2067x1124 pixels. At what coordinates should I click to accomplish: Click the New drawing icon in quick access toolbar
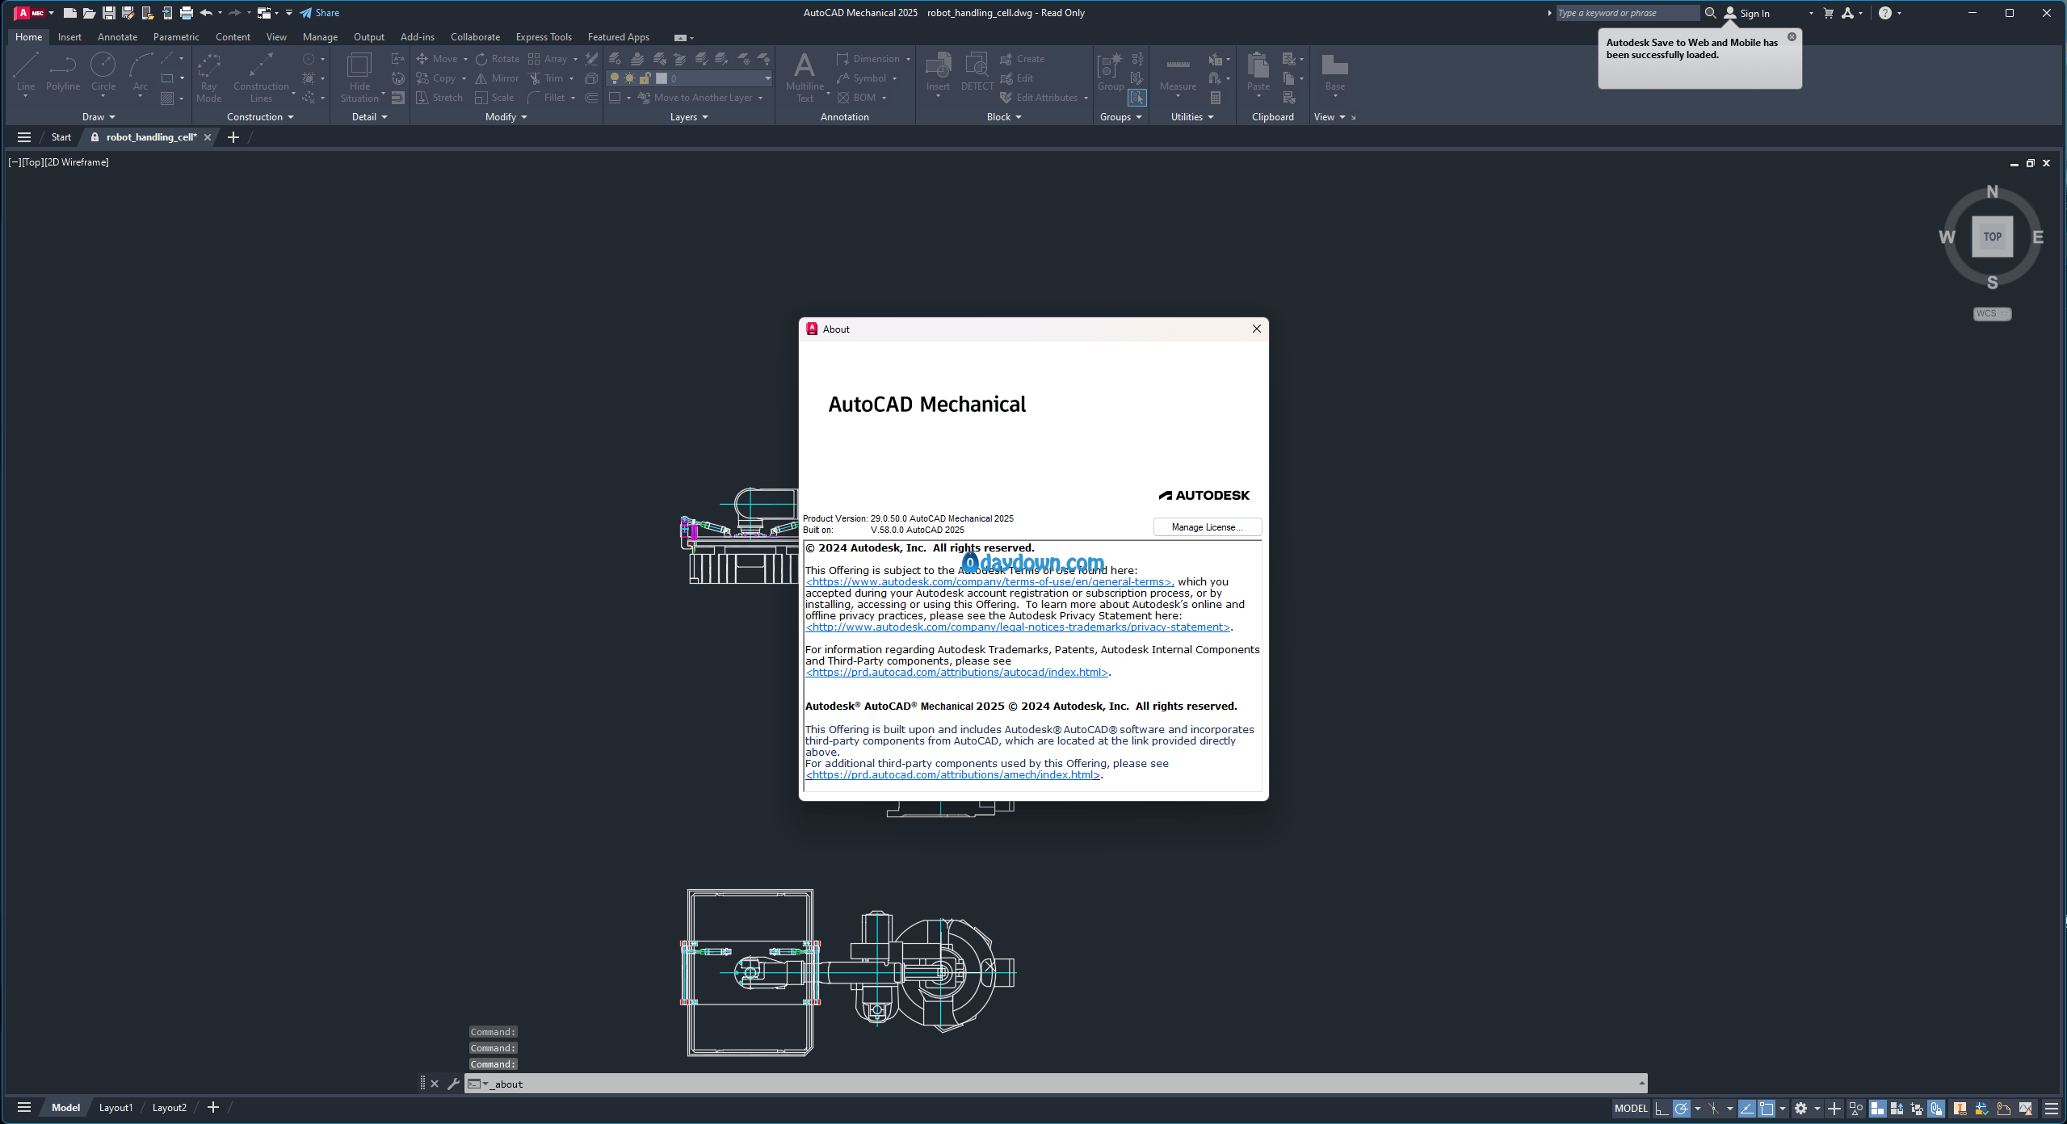click(x=70, y=13)
